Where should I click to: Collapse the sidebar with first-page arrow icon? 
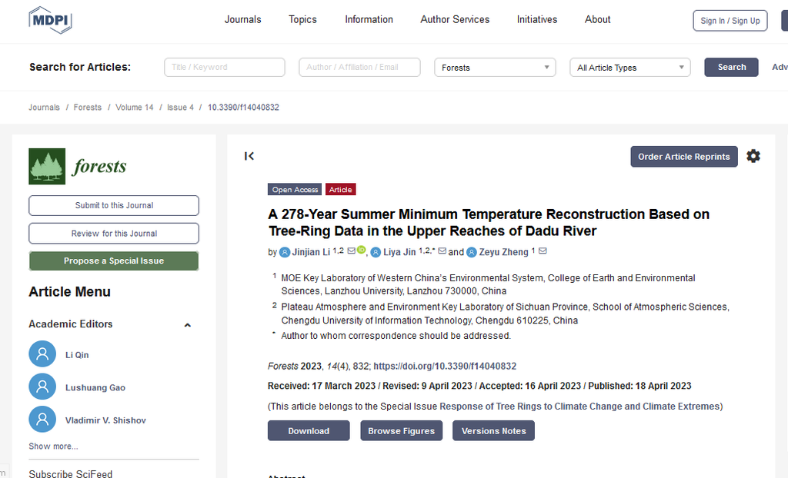pos(249,156)
